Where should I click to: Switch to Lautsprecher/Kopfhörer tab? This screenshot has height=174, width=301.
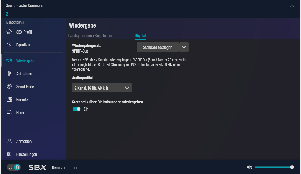[x=90, y=36]
